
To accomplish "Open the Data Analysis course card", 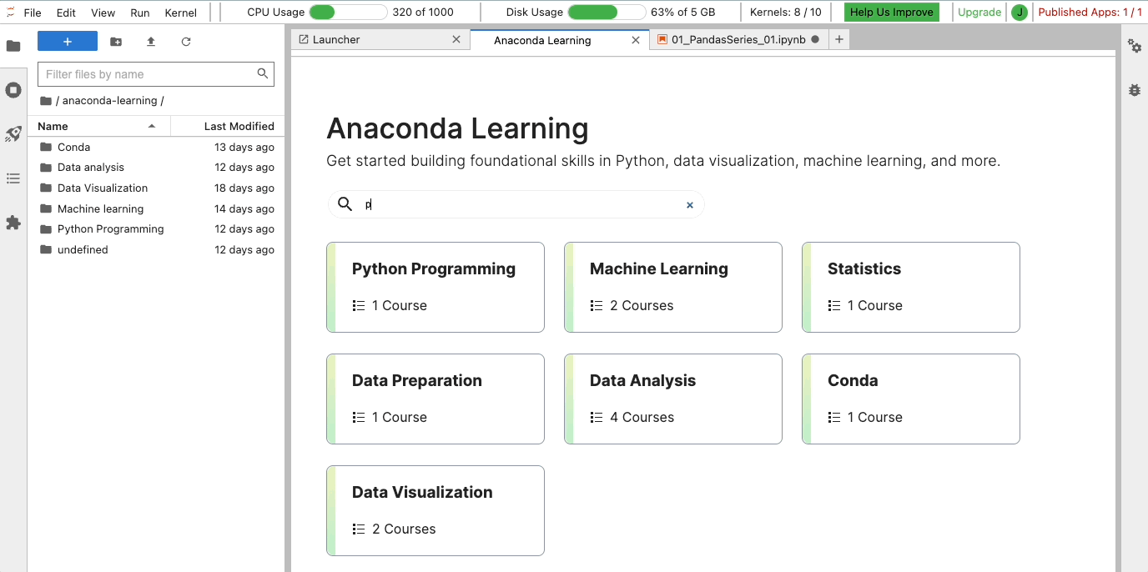I will click(672, 399).
